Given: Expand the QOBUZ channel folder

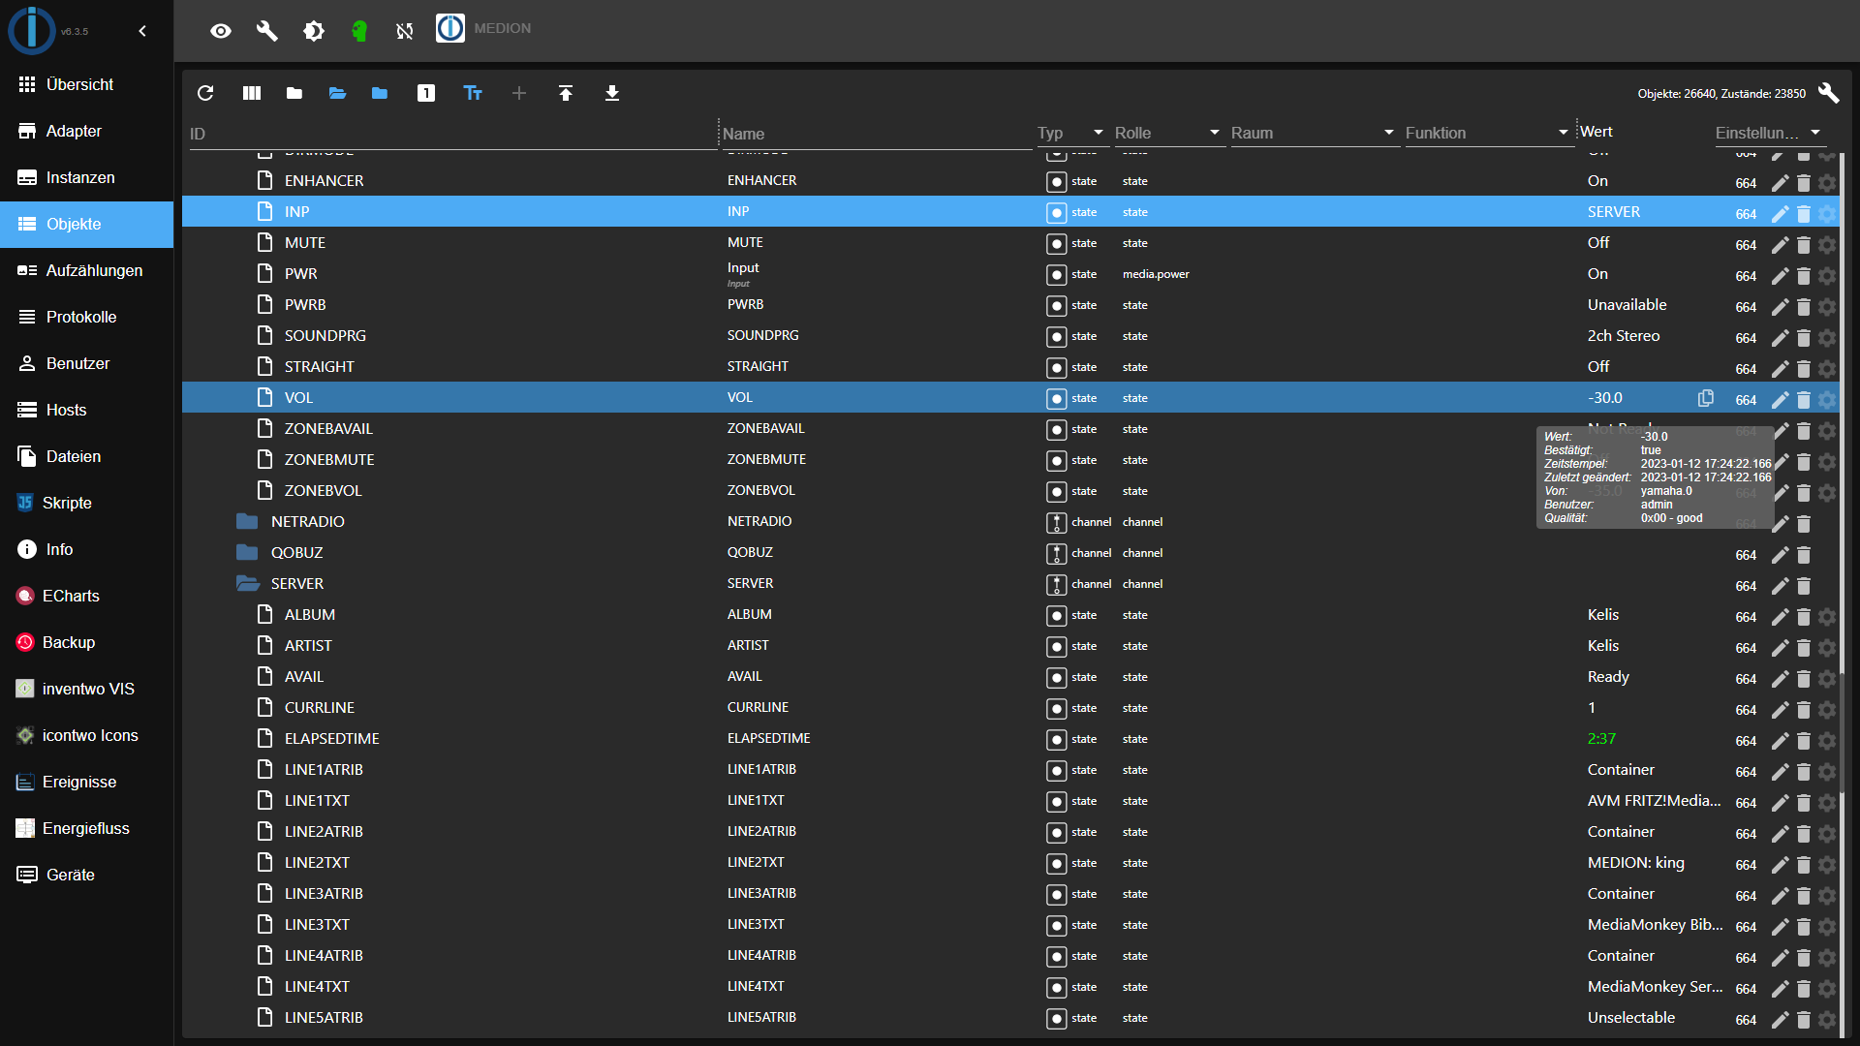Looking at the screenshot, I should [x=247, y=552].
